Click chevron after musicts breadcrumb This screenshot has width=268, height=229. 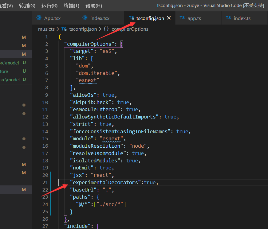click(58, 29)
